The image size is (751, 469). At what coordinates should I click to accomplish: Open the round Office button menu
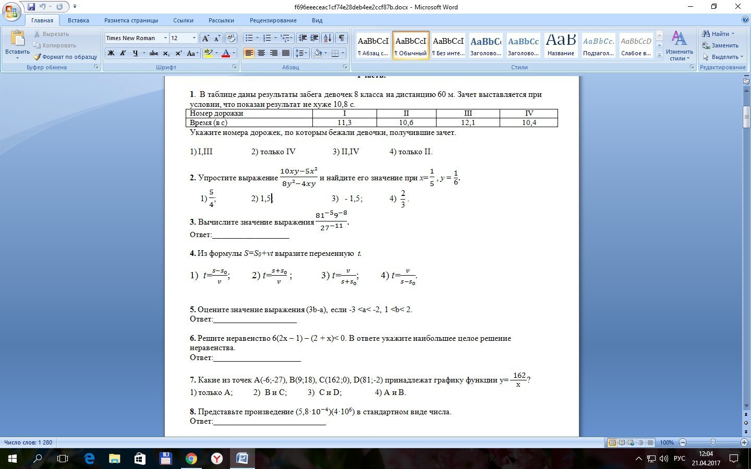[11, 10]
